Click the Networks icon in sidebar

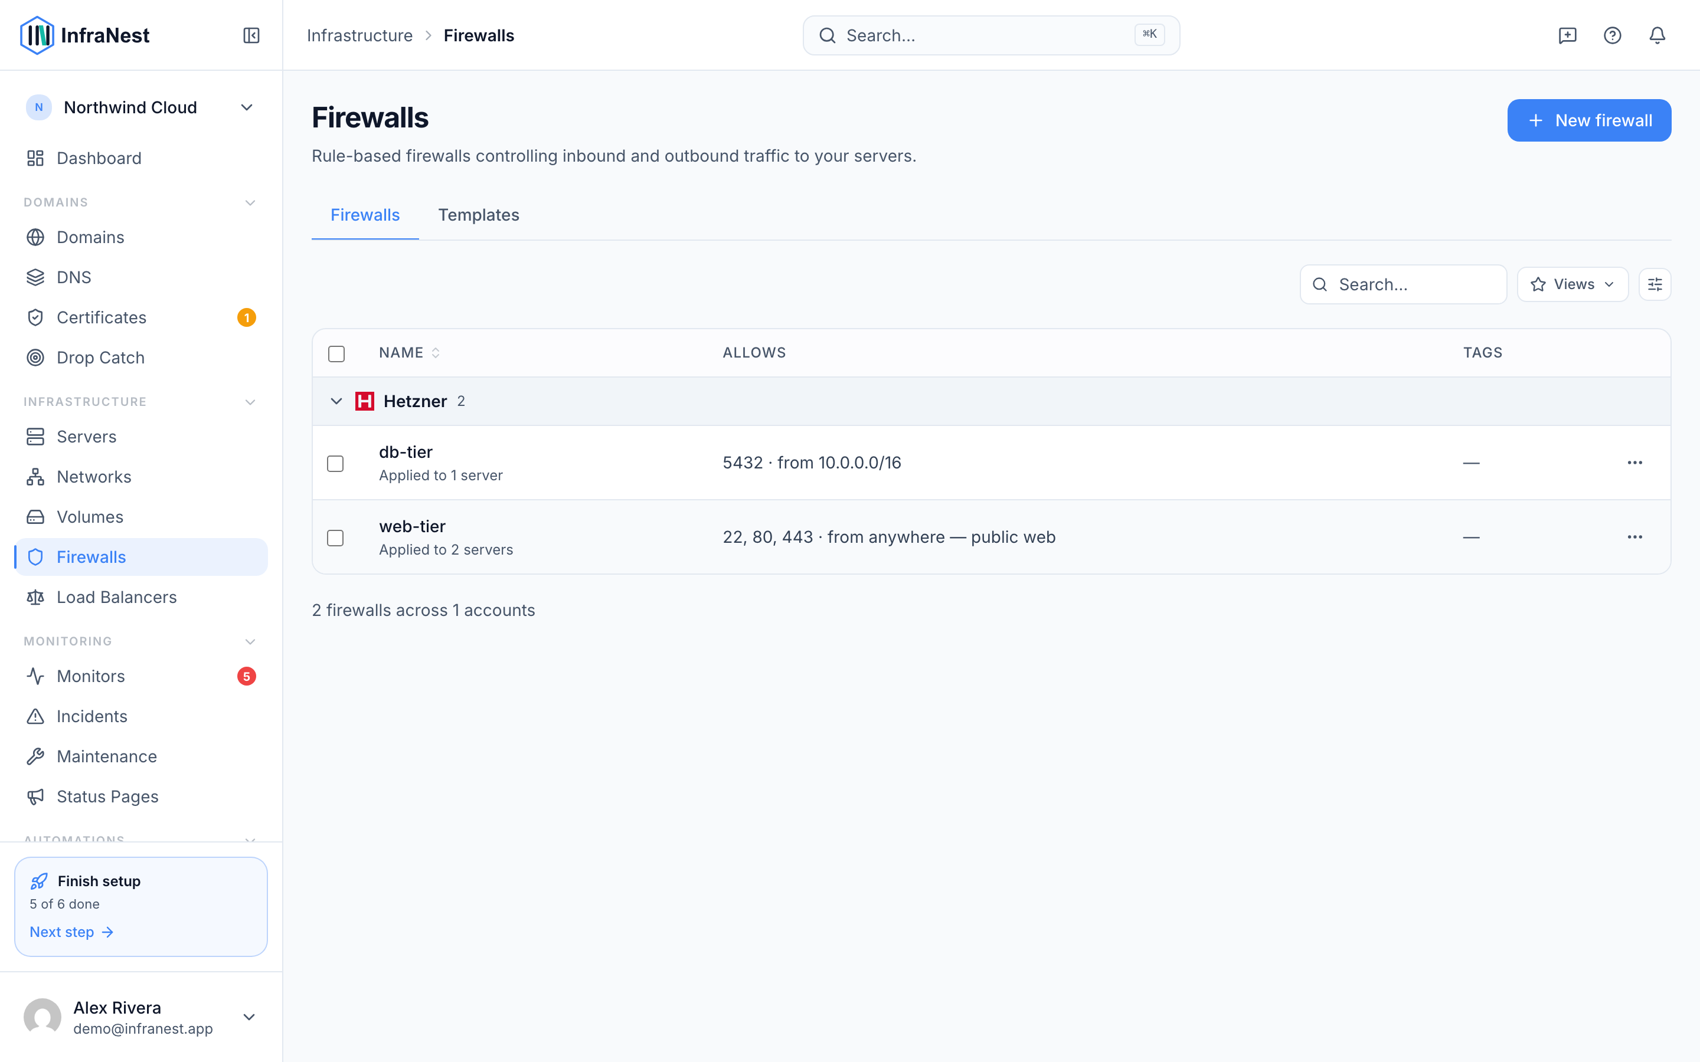point(35,477)
